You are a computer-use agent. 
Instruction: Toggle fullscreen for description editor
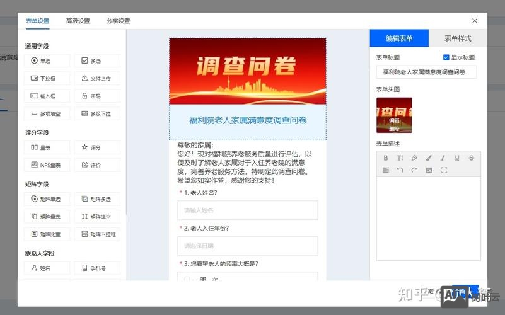point(444,170)
